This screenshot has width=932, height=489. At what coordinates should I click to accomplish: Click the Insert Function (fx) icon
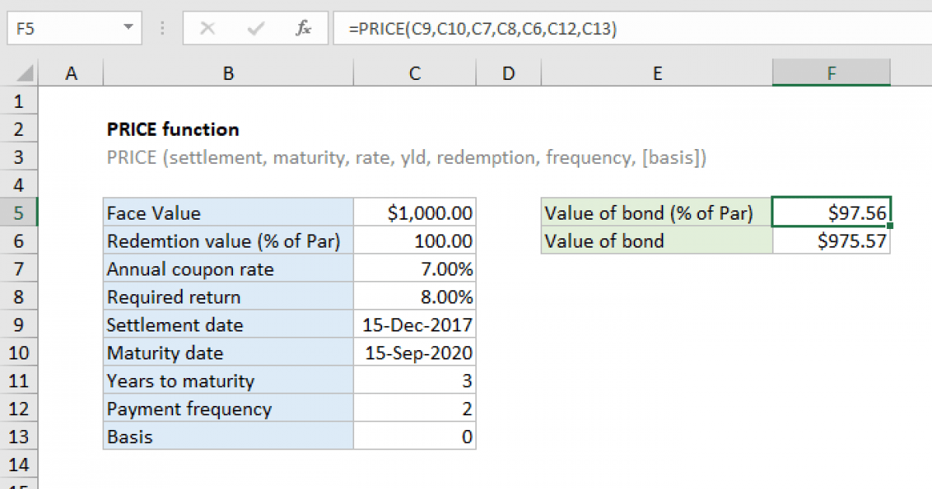click(304, 28)
